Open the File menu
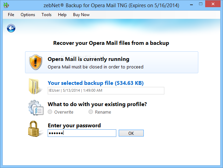This screenshot has width=223, height=168. tap(11, 15)
